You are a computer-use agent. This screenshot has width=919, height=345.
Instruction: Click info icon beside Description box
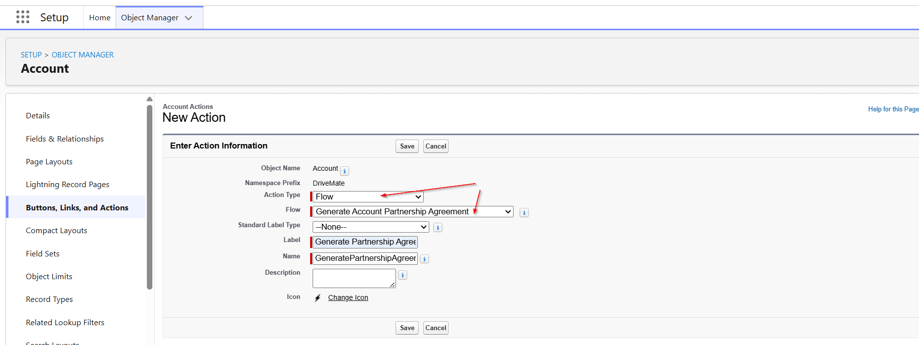click(x=403, y=275)
